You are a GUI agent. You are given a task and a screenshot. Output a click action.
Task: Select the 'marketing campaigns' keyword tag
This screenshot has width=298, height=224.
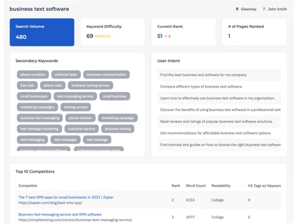38,107
